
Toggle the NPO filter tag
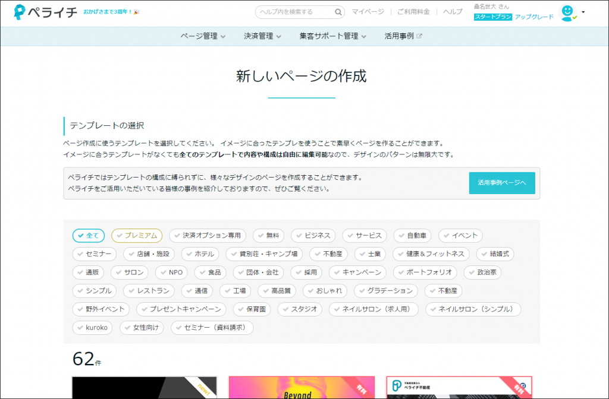point(172,272)
